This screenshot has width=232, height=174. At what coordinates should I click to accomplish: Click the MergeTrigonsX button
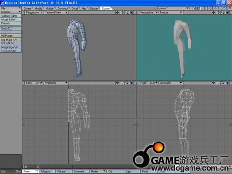coord(11,47)
